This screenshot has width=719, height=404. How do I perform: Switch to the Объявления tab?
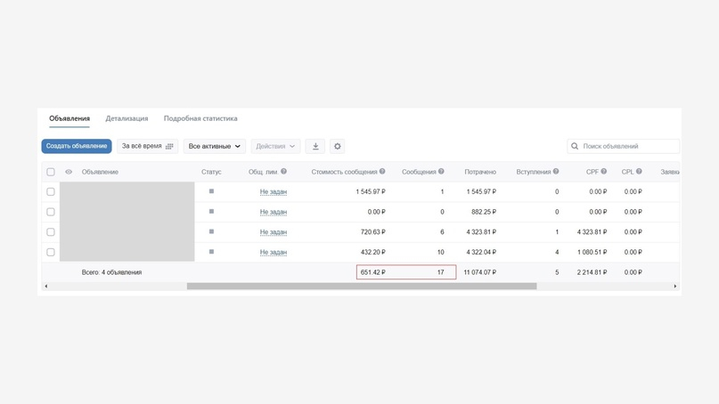(69, 118)
